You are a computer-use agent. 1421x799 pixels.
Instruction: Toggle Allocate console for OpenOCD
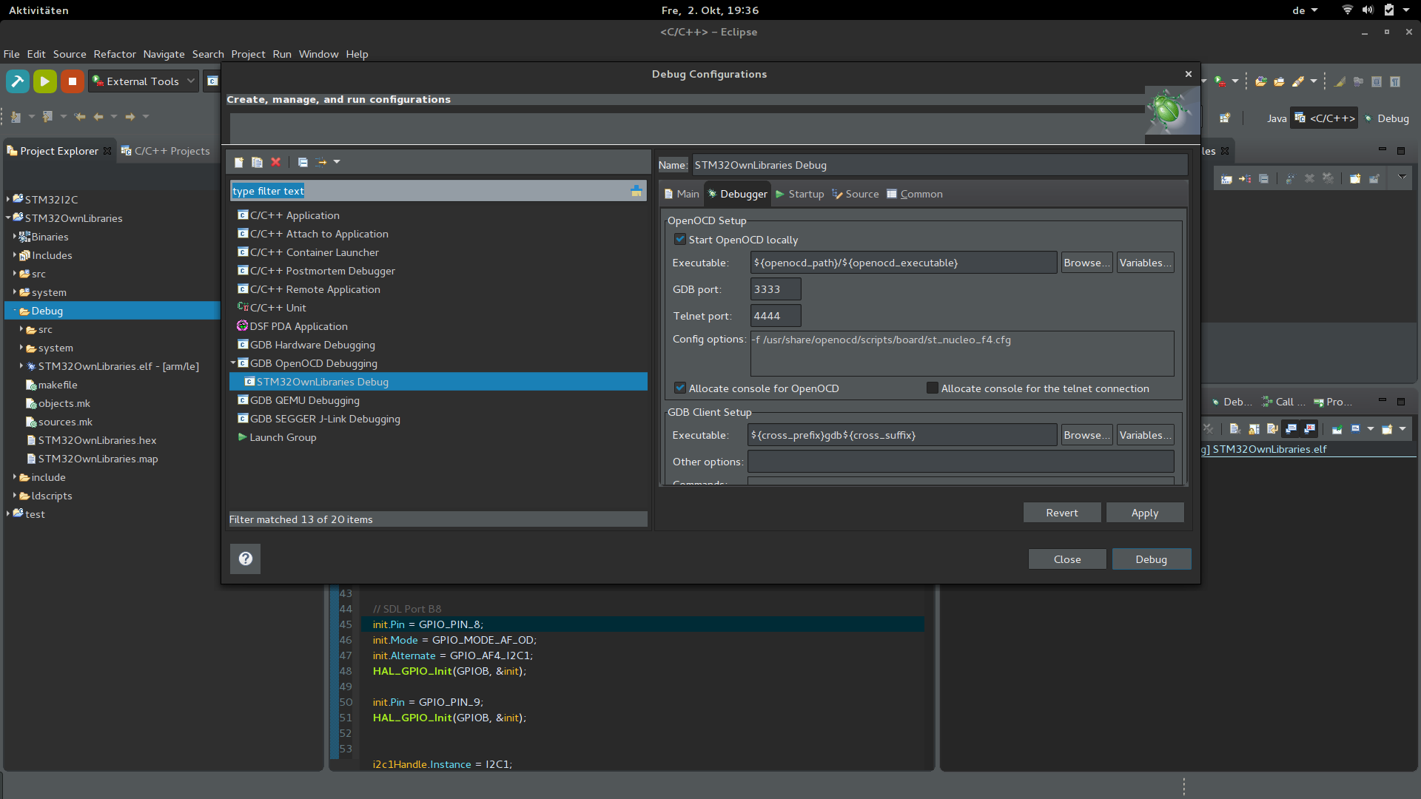[x=679, y=388]
